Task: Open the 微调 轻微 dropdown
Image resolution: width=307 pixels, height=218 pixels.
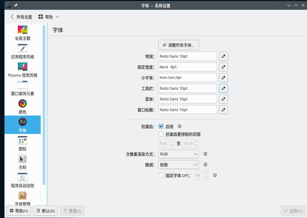Action: (178, 165)
